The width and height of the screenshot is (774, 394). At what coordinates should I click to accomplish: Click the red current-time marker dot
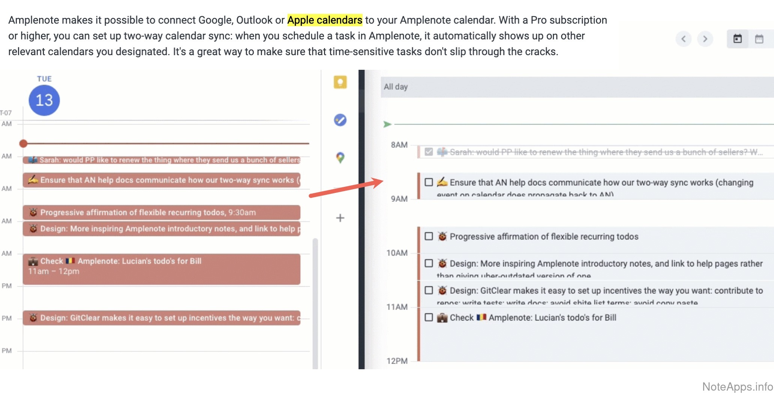tap(23, 143)
